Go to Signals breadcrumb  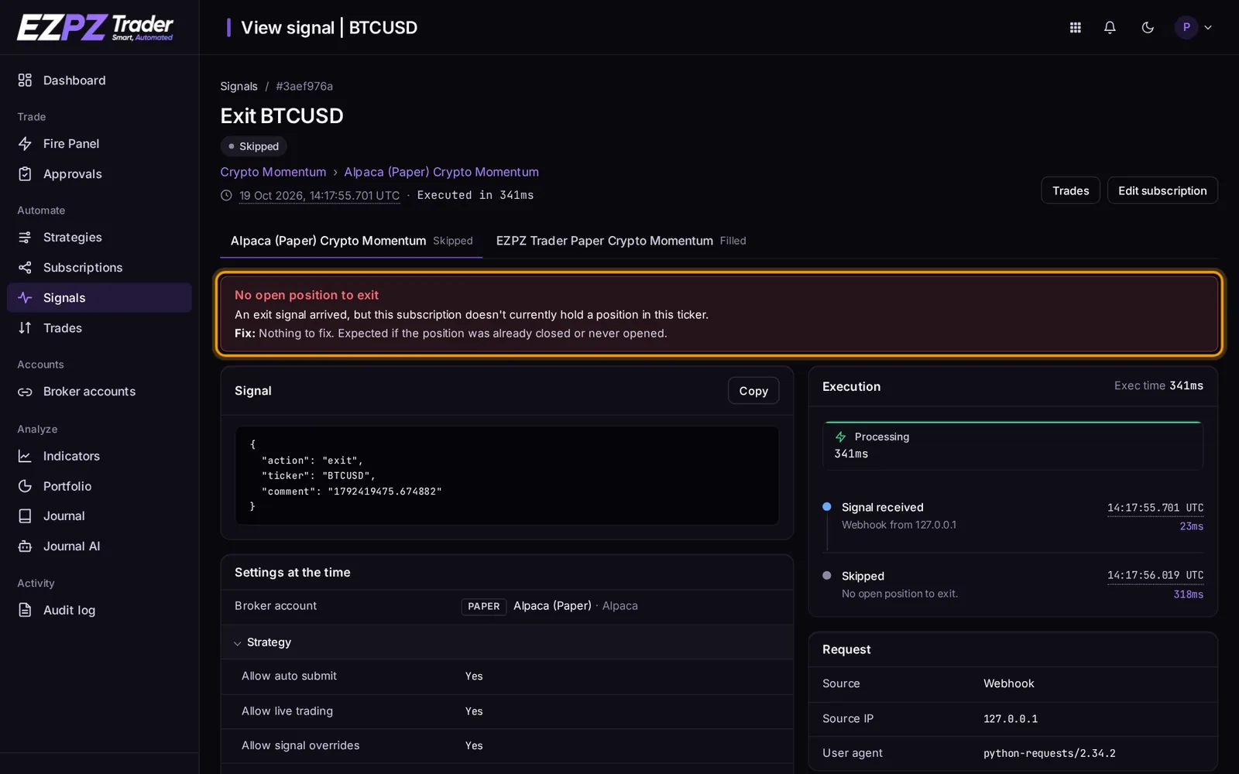coord(239,87)
